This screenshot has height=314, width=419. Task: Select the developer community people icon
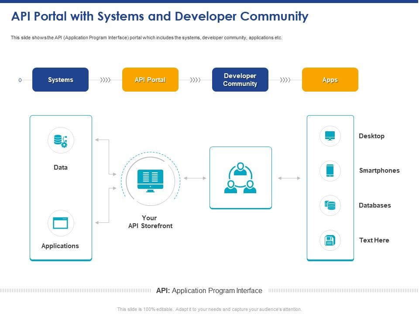click(240, 178)
